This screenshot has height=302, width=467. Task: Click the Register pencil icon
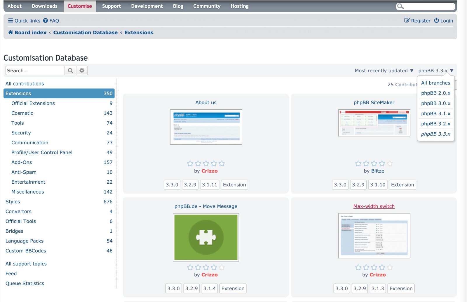(407, 21)
